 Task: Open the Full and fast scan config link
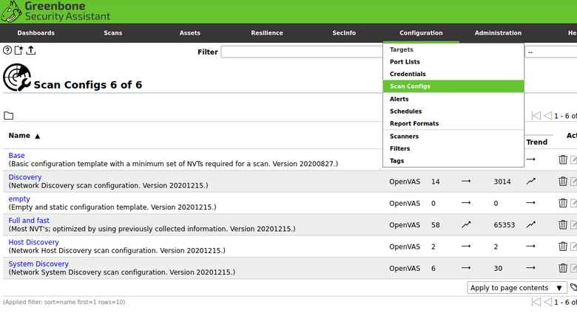tap(29, 221)
